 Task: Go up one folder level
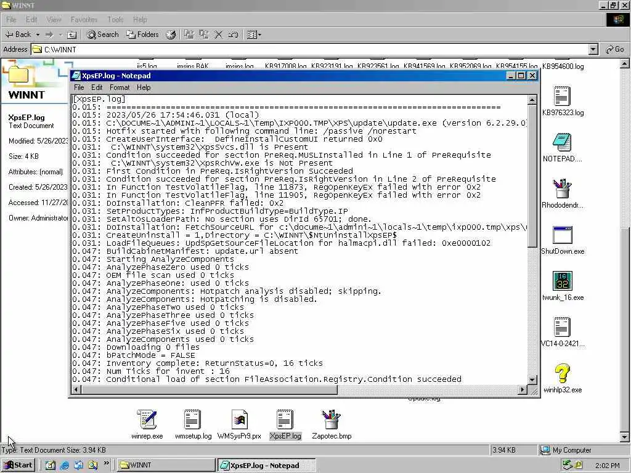[71, 34]
